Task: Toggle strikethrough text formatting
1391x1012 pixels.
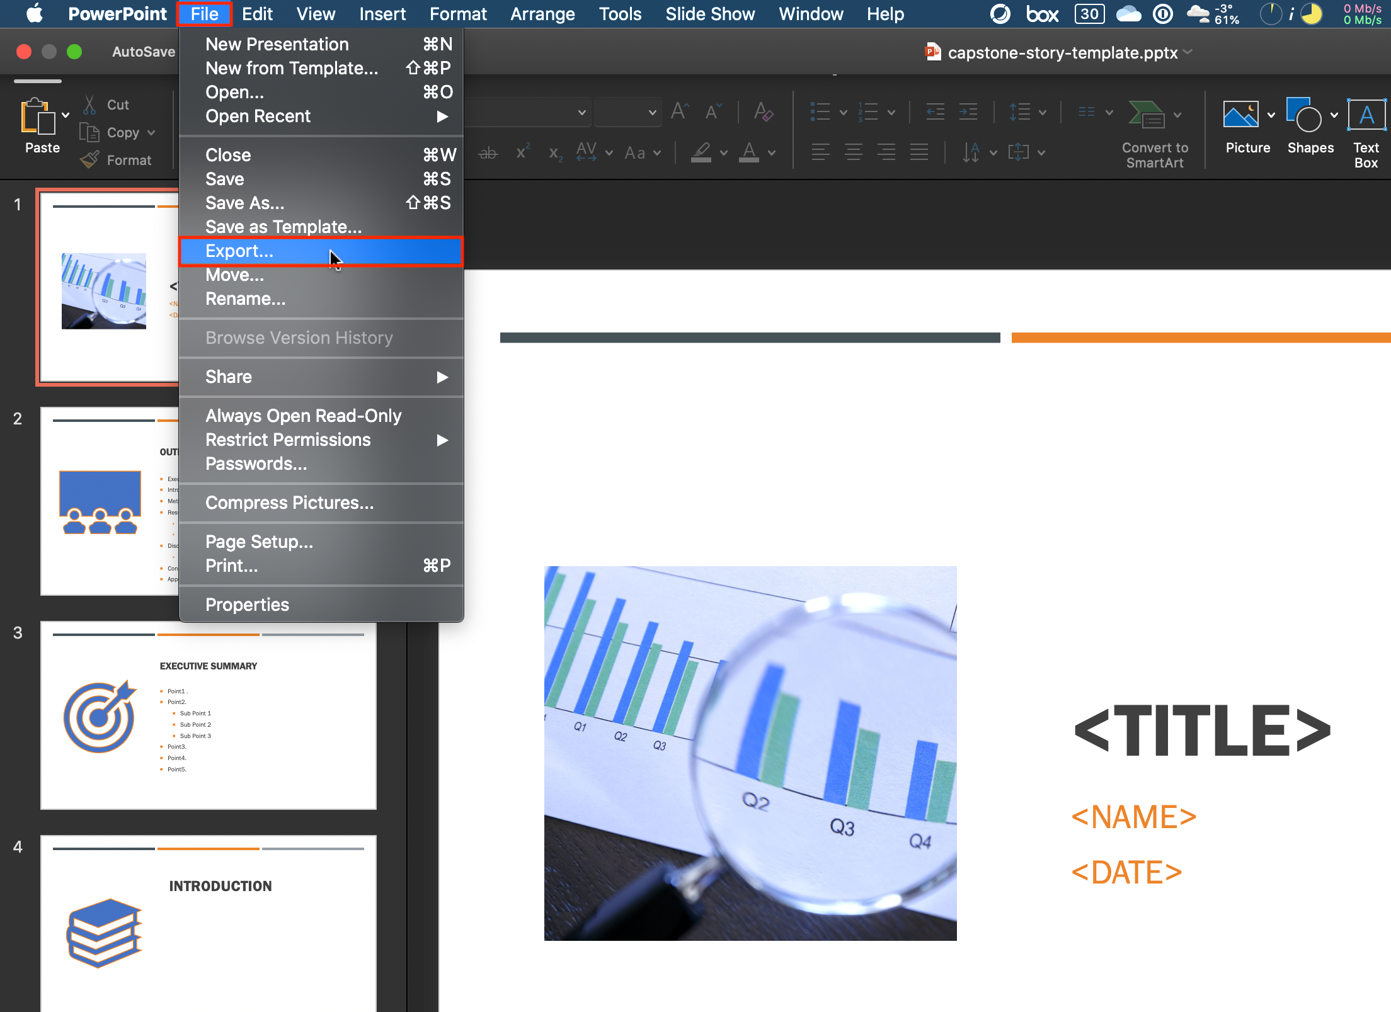Action: tap(488, 153)
